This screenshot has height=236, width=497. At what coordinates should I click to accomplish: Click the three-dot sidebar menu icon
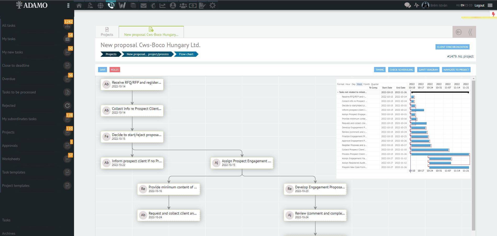tap(68, 5)
